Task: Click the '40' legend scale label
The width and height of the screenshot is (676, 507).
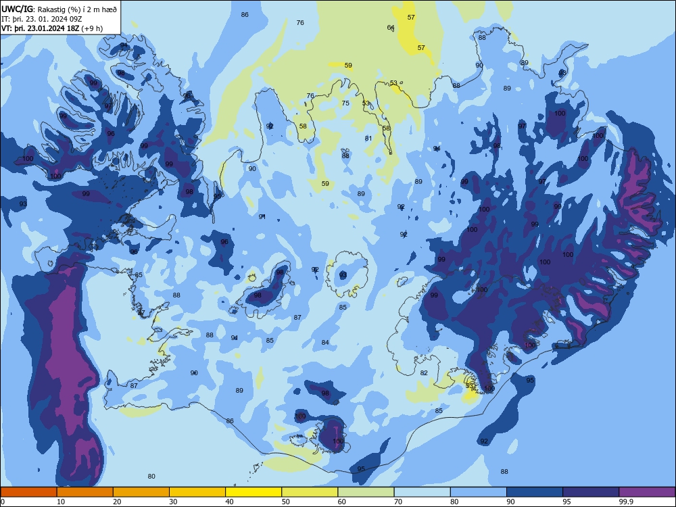Action: pyautogui.click(x=229, y=502)
